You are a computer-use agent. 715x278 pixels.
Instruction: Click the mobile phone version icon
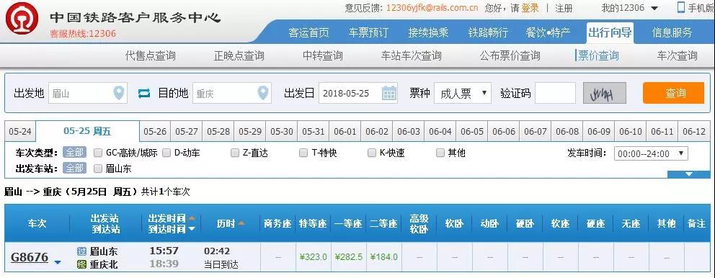tap(681, 7)
